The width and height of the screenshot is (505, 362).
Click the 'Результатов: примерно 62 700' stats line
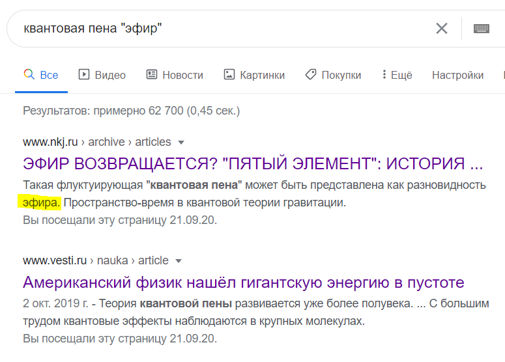(x=131, y=111)
